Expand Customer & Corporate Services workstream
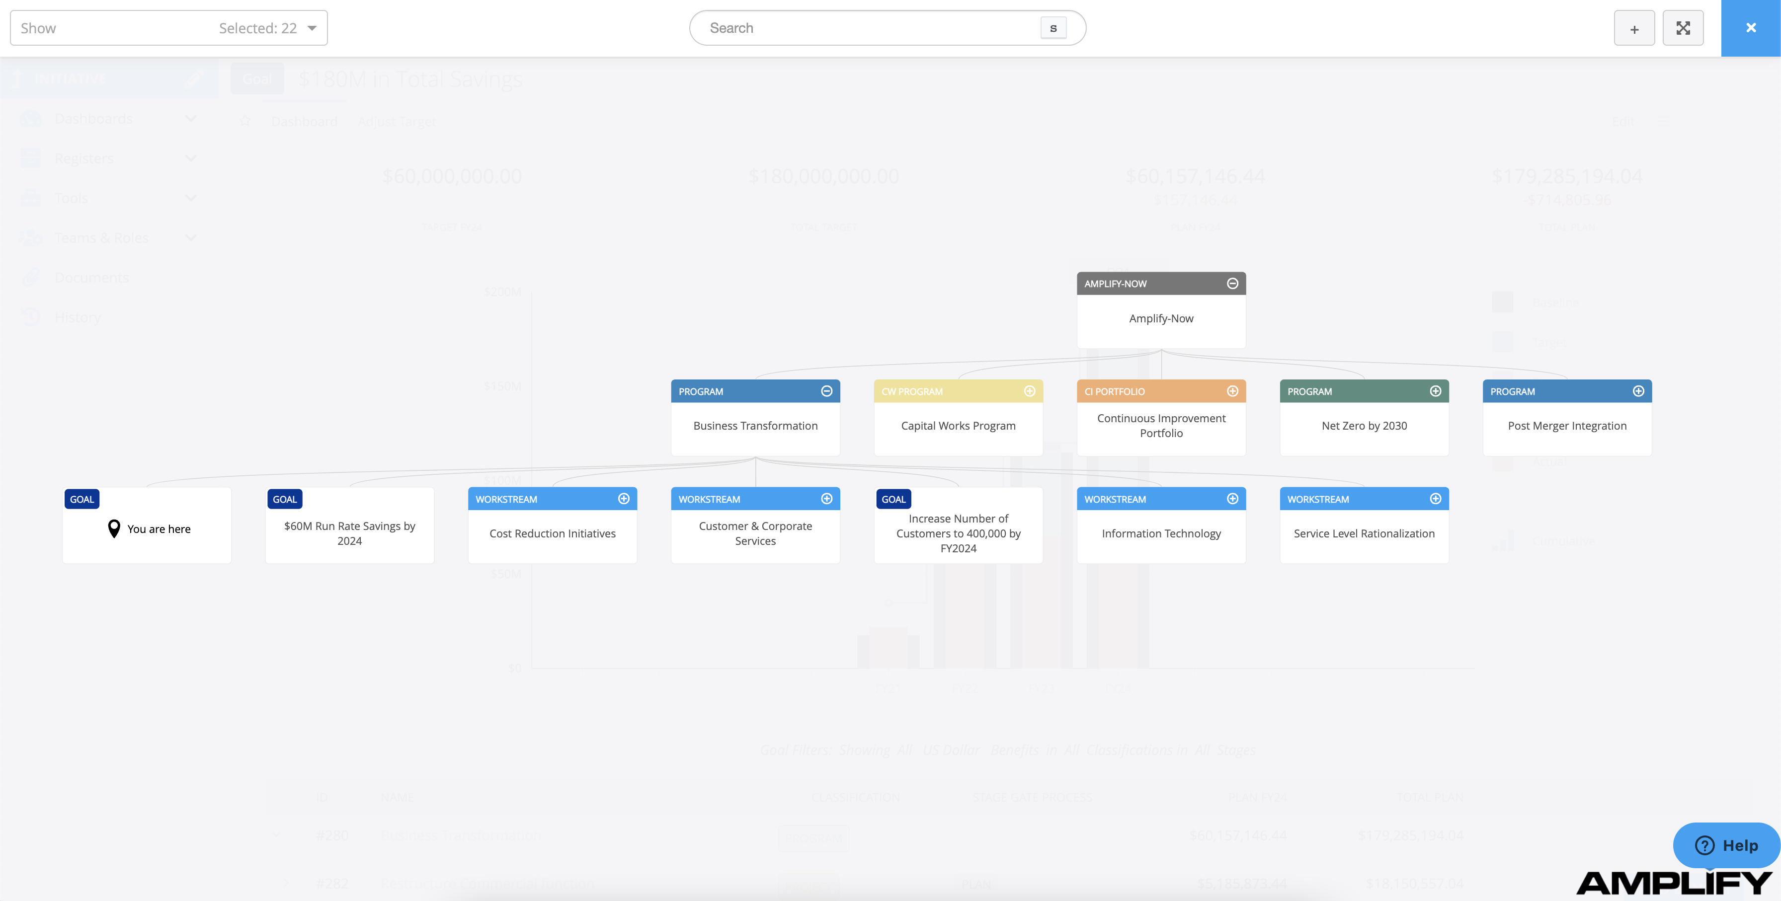This screenshot has width=1781, height=901. 826,499
